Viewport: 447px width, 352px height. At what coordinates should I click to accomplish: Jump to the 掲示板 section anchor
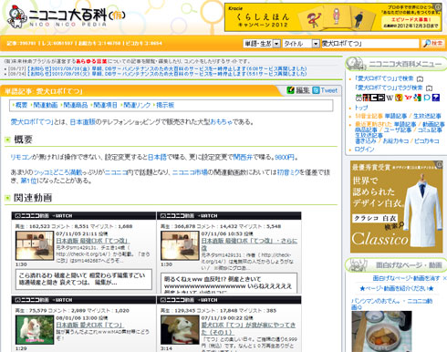coord(165,105)
